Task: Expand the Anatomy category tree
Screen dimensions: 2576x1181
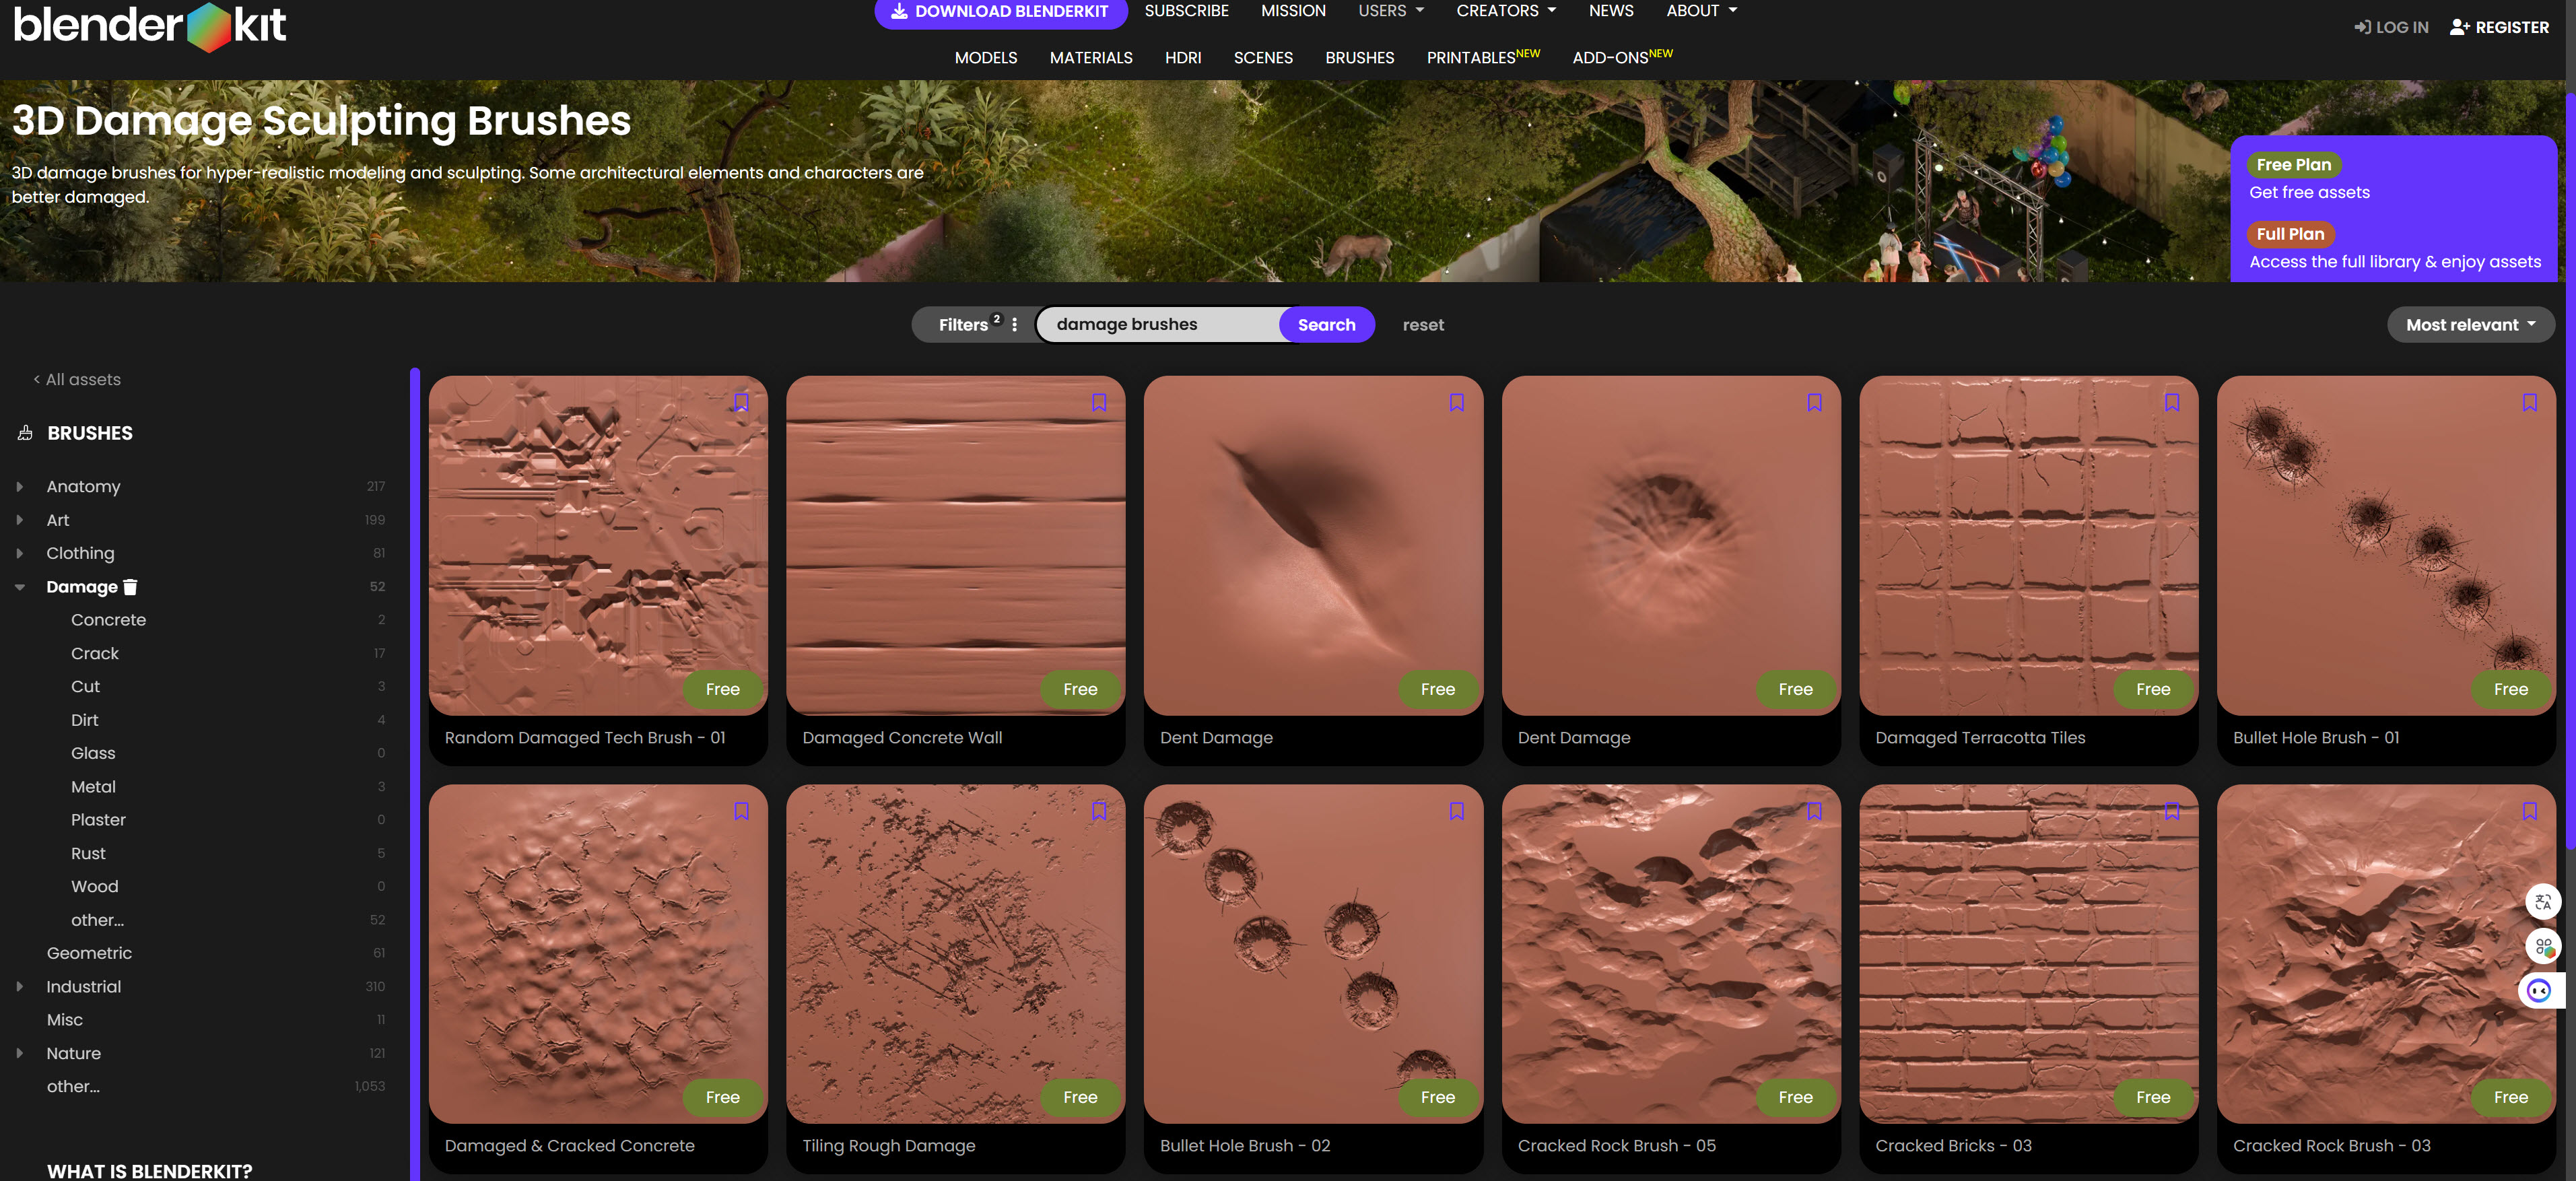Action: pyautogui.click(x=20, y=487)
